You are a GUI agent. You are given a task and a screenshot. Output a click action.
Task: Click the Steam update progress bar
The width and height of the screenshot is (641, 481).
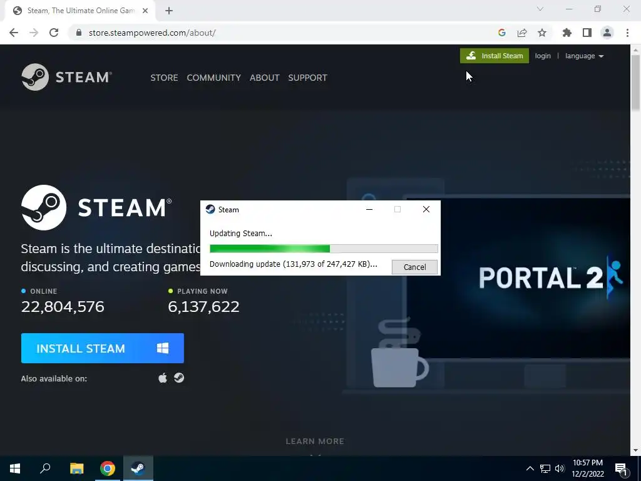coord(324,249)
